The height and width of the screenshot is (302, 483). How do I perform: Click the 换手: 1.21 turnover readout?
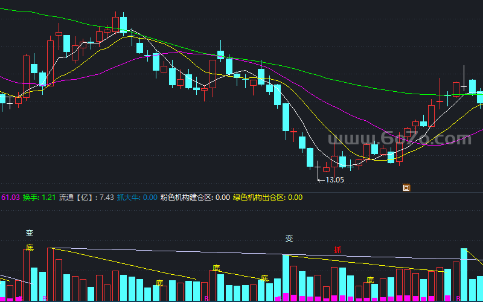click(39, 197)
